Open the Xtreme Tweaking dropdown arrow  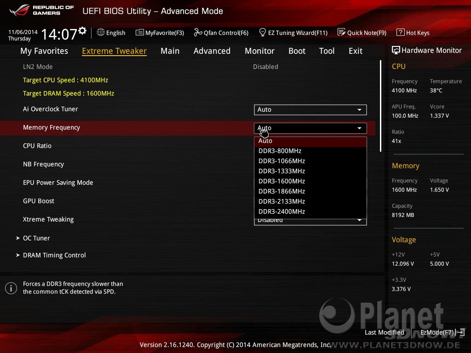[x=359, y=220]
